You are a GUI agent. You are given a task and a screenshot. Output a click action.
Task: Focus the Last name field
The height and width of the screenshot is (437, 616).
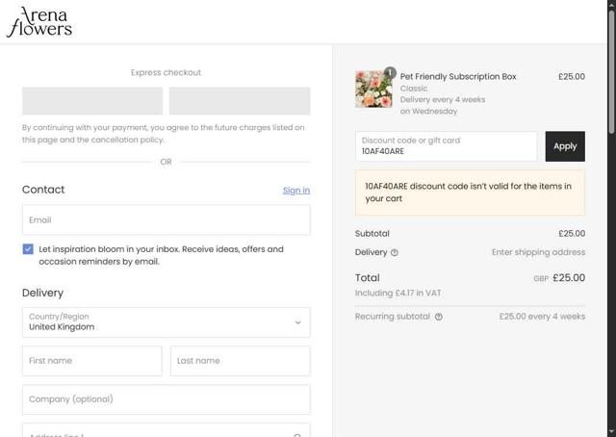(x=240, y=361)
